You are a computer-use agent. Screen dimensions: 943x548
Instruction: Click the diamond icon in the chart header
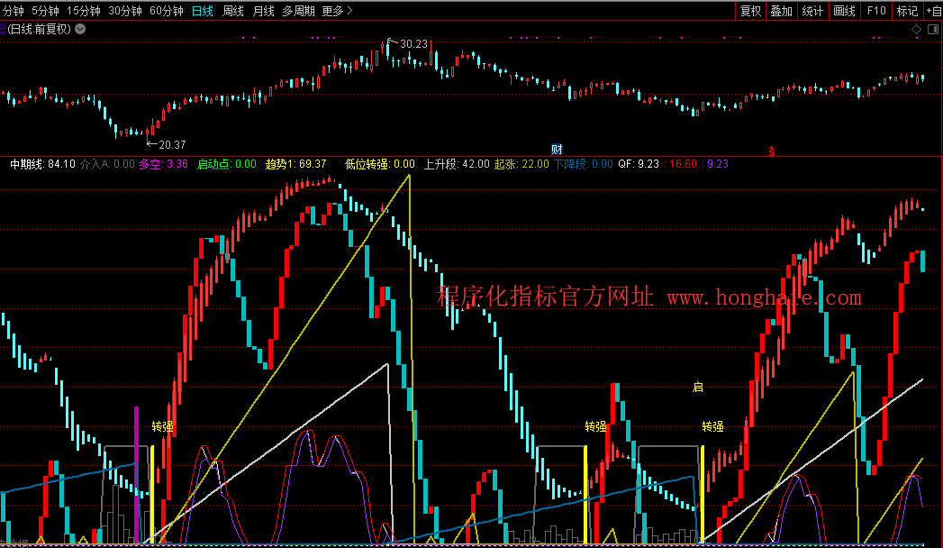(x=915, y=29)
